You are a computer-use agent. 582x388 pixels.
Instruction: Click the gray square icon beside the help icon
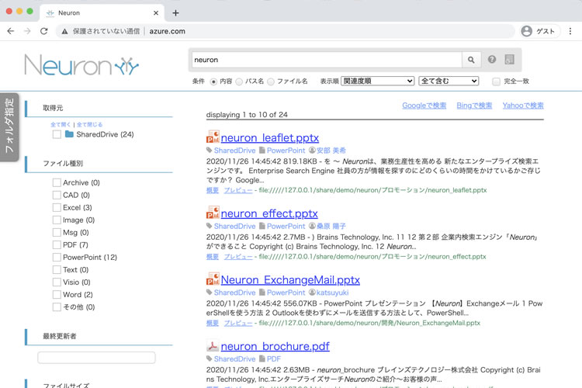(510, 60)
